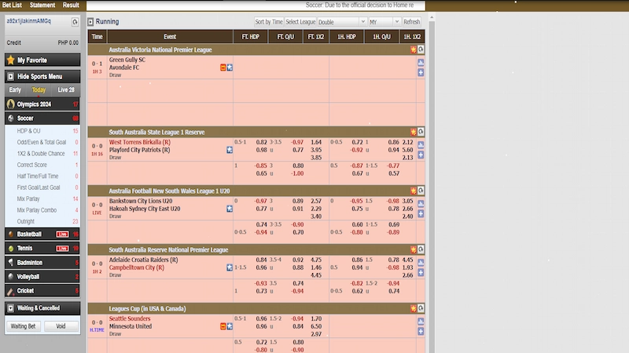Open My Favorite star section

coord(32,60)
